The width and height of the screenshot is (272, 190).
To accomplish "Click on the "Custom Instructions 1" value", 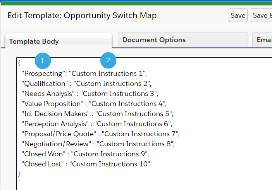I will 107,74.
